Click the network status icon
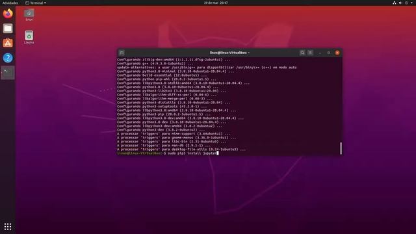Screen dimensions: 416x234 [x=395, y=3]
